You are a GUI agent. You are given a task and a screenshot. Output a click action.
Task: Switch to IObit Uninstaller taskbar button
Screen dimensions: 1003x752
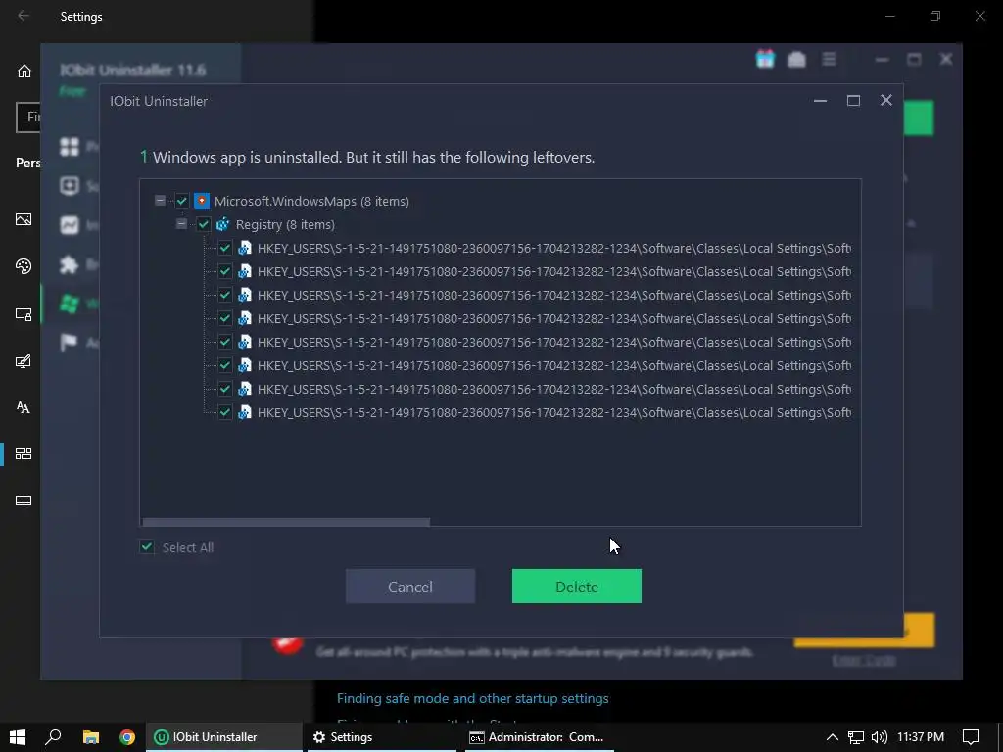point(224,736)
